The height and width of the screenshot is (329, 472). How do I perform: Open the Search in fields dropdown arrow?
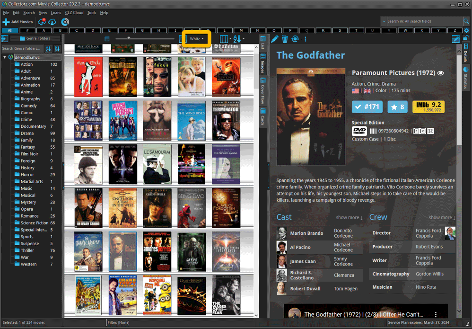[384, 21]
